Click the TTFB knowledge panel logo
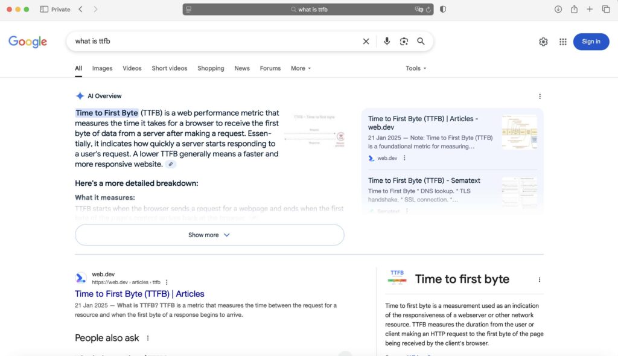The width and height of the screenshot is (618, 356). (x=397, y=278)
